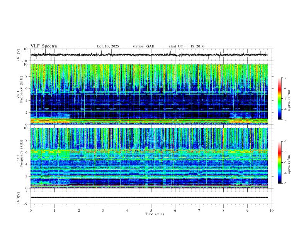Click the time axis tick label '8'
Image resolution: width=306 pixels, height=236 pixels.
tap(223, 211)
